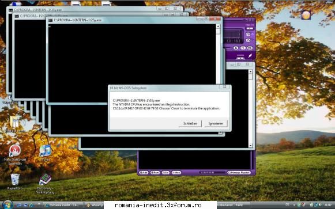
Task: Click the Internet Explorer quick launch icon
Action: [31, 205]
